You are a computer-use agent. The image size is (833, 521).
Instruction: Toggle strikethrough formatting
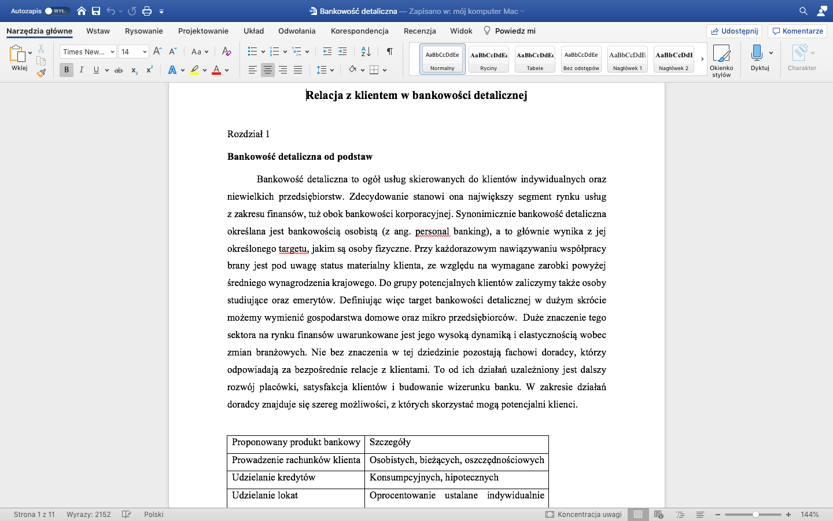[119, 70]
